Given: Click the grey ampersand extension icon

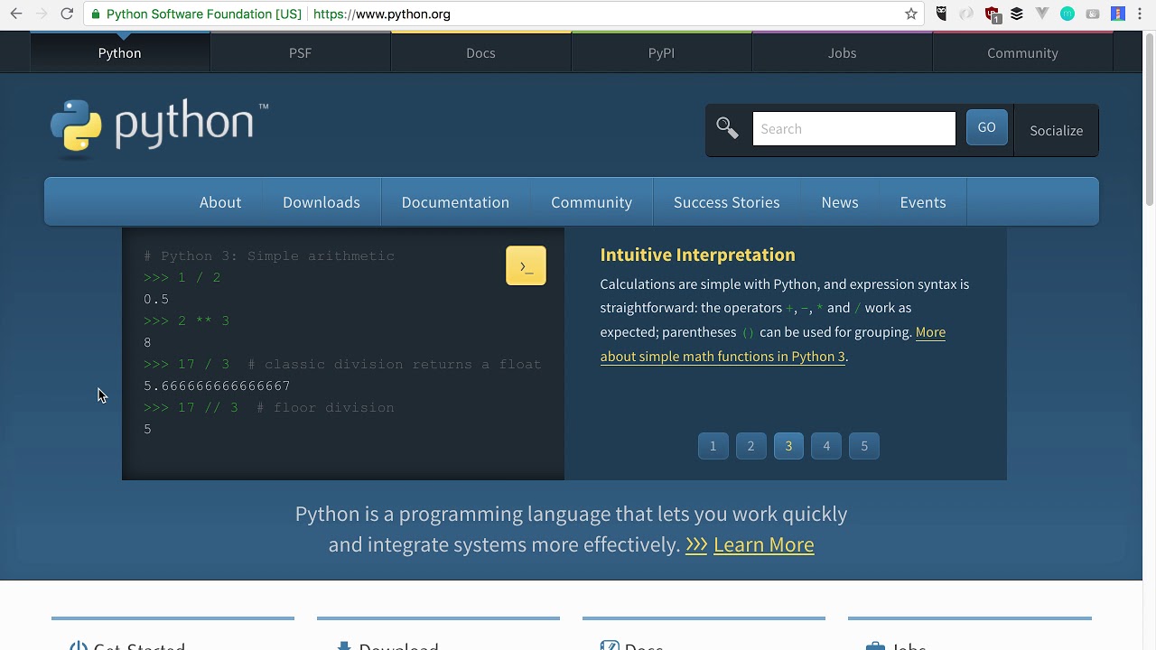Looking at the screenshot, I should click(x=1093, y=14).
